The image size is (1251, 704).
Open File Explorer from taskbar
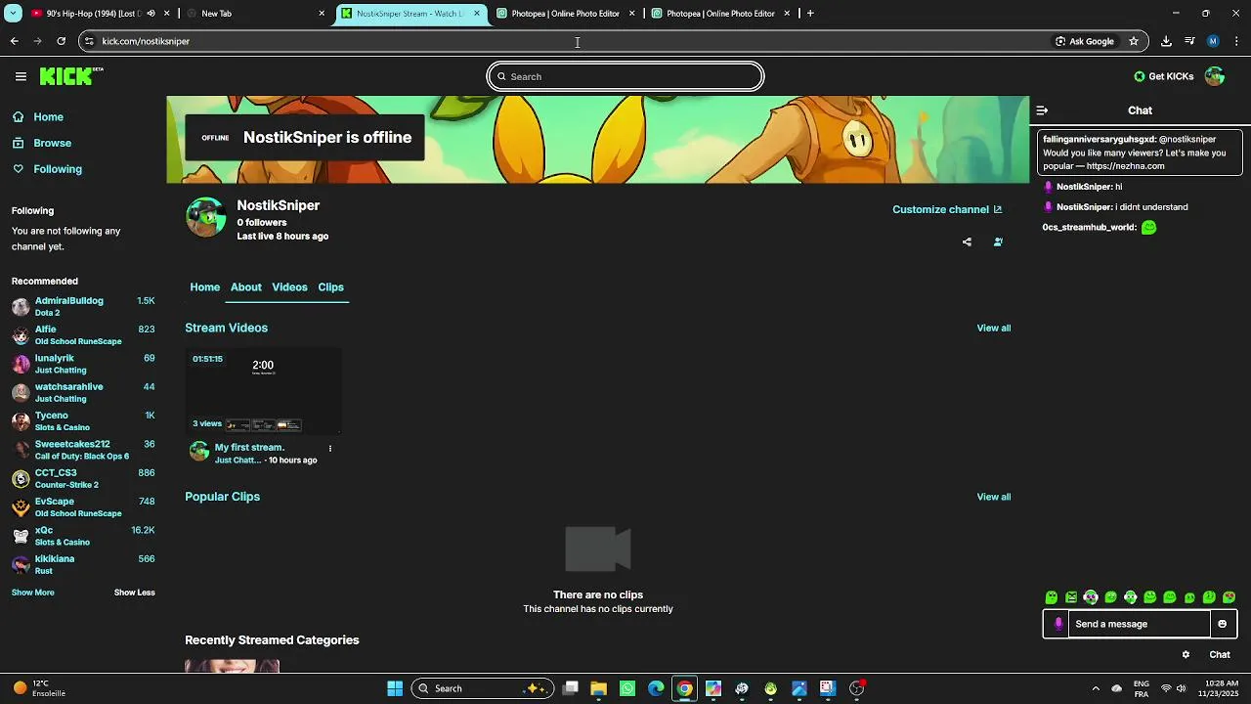pyautogui.click(x=598, y=688)
